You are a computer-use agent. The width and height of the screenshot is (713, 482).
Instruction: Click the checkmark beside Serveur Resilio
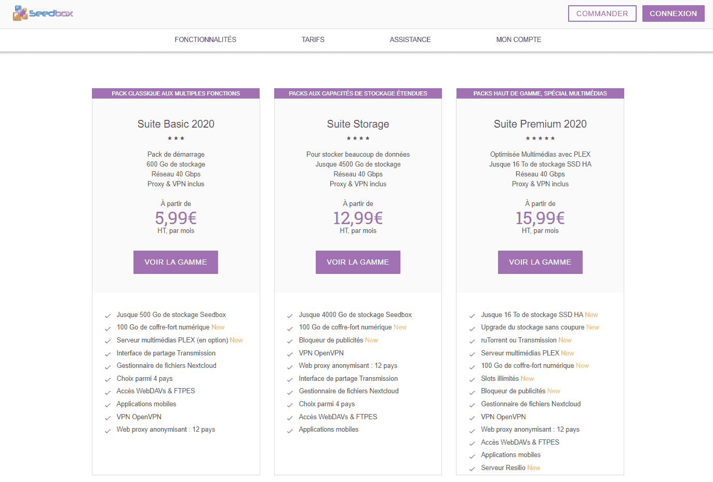[x=472, y=469]
